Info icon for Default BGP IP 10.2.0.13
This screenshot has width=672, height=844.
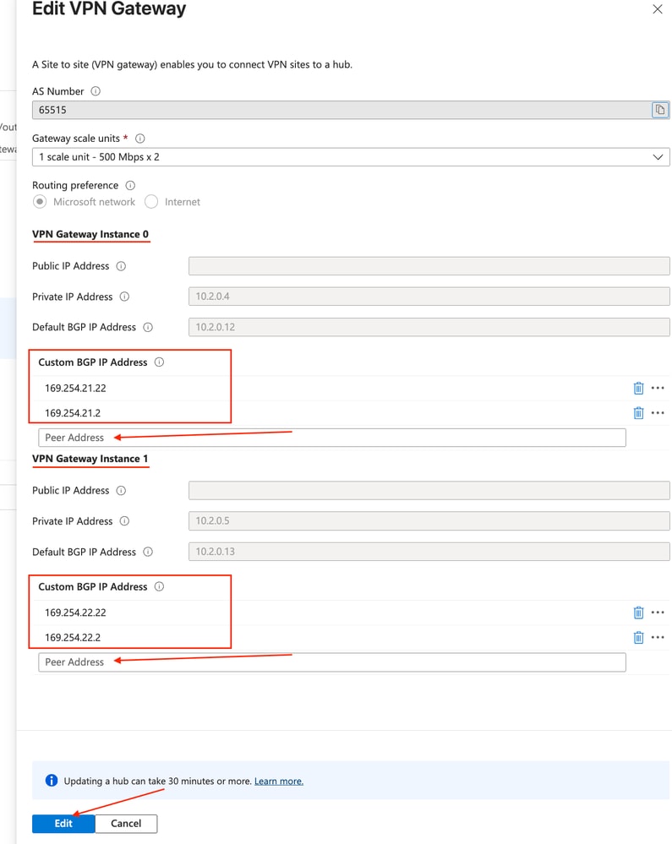point(148,552)
